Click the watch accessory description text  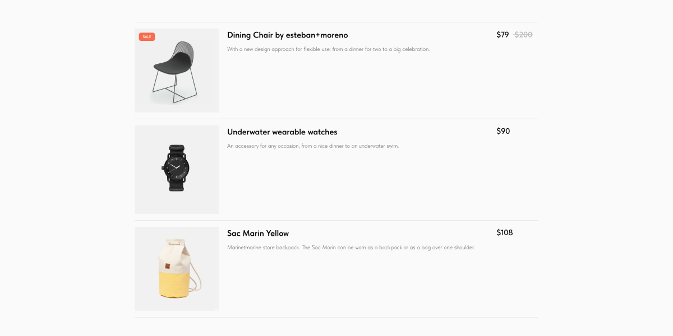tap(313, 146)
